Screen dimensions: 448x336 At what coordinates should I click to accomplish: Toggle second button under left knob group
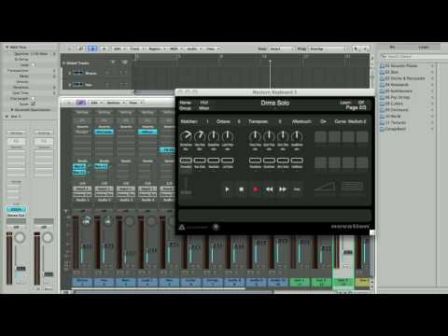[x=200, y=161]
